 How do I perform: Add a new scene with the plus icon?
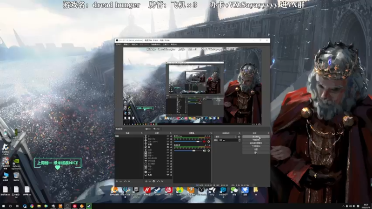[117, 181]
